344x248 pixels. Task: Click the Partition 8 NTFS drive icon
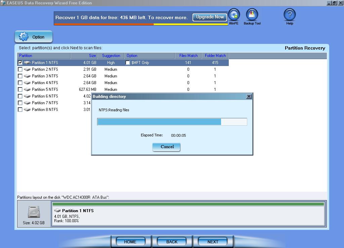point(27,110)
